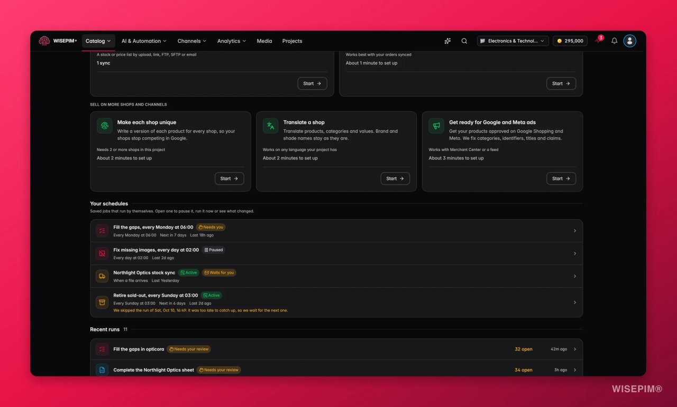Click the archive icon beside Retire sold-out
Viewport: 677px width, 407px height.
(x=102, y=302)
